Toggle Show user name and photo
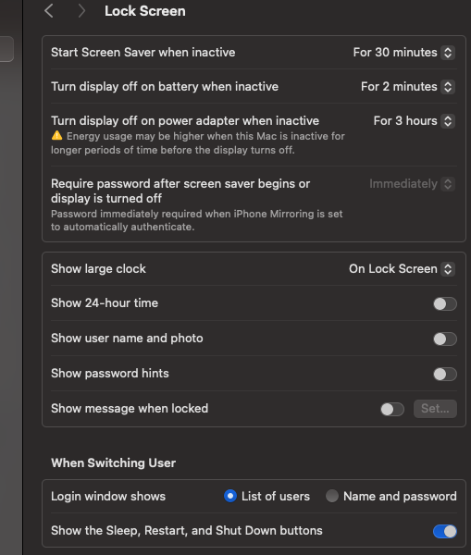 tap(445, 339)
